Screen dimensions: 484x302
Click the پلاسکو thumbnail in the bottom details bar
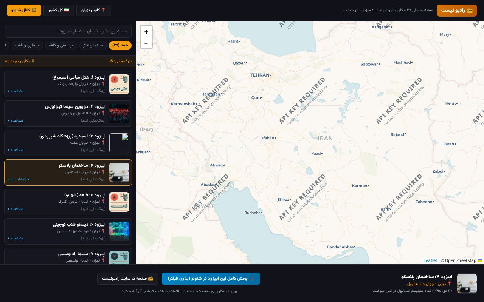(x=467, y=284)
